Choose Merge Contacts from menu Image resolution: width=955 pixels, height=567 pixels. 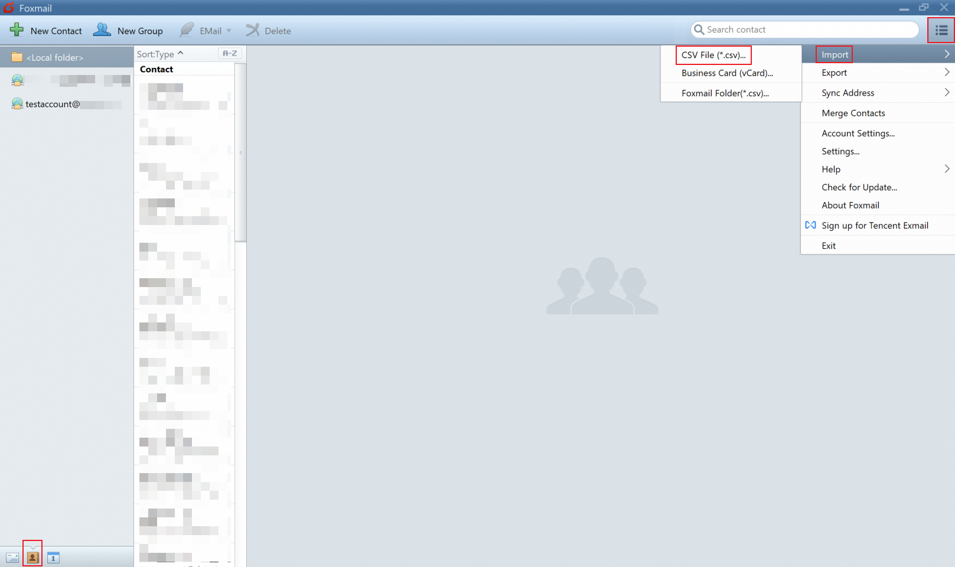[853, 113]
